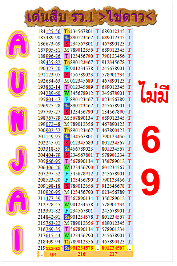Viewport: 177px width, 266px height.
Task: Open the 673-69 result link
Action: (x=53, y=44)
